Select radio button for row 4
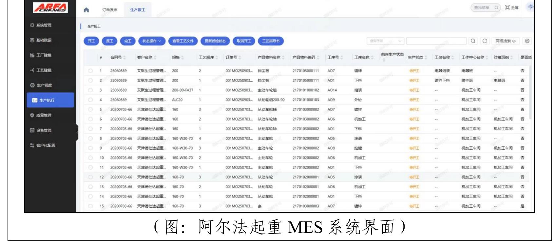Viewport: 554px width, 243px height. coord(90,100)
